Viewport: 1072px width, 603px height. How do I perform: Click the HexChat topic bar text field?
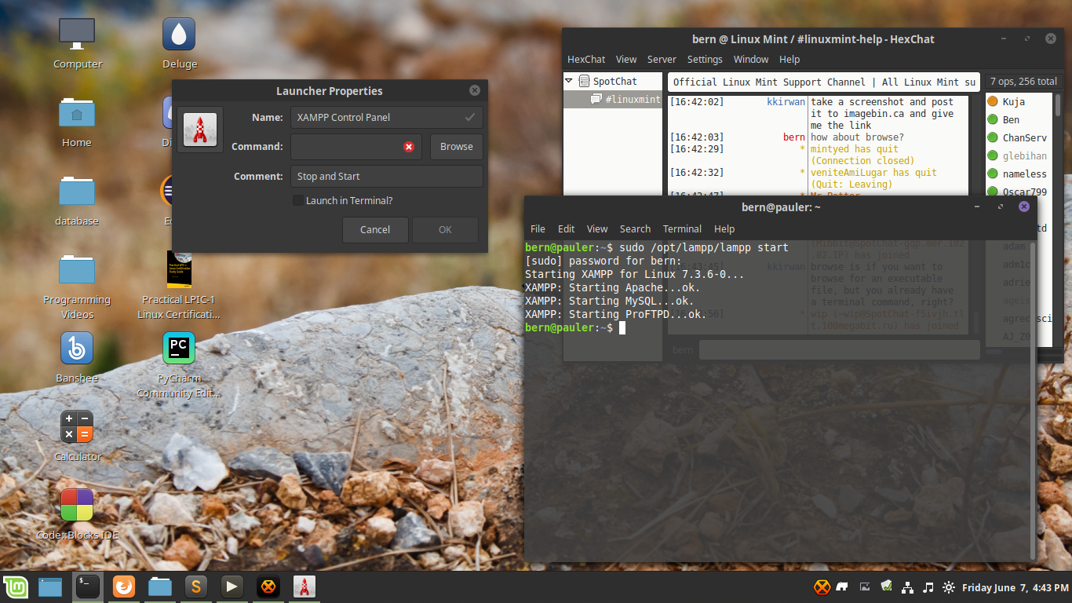[x=823, y=82]
